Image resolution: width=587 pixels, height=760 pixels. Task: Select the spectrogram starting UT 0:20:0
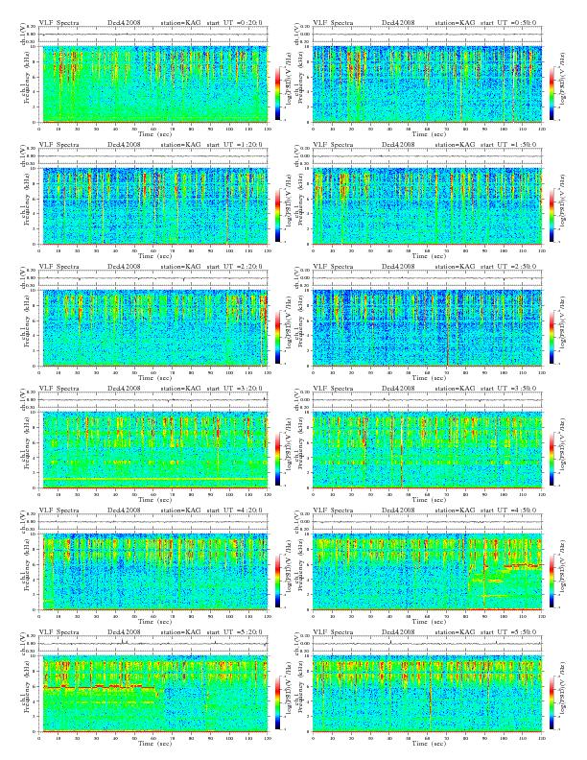[155, 83]
